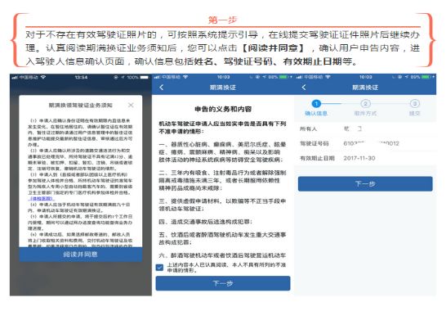Tap the WiFi icon in middle phone status bar
446x311 pixels.
pos(185,77)
